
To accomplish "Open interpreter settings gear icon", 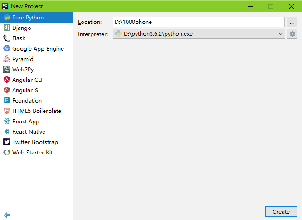I will click(x=292, y=34).
